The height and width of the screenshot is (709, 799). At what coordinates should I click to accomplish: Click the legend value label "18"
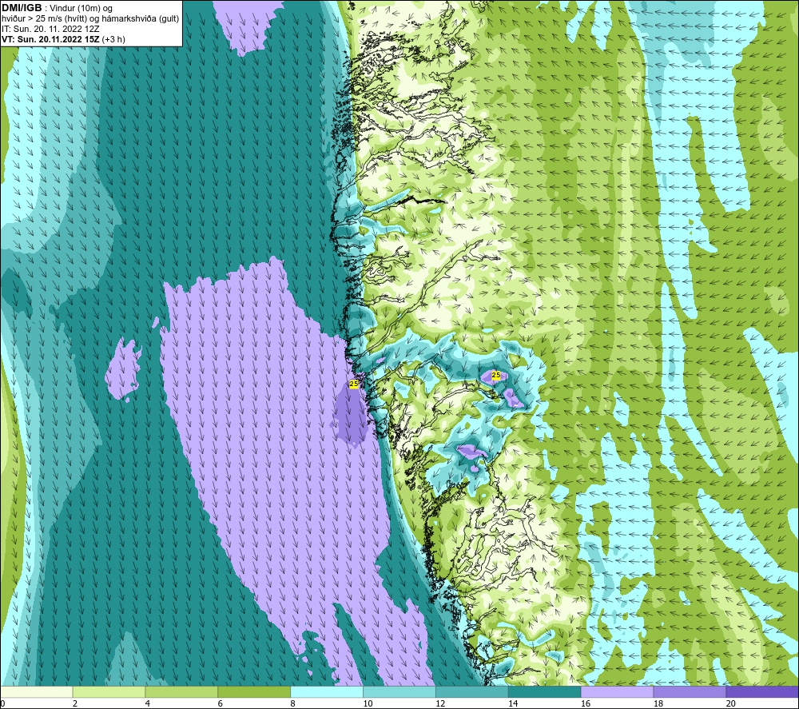tap(658, 703)
